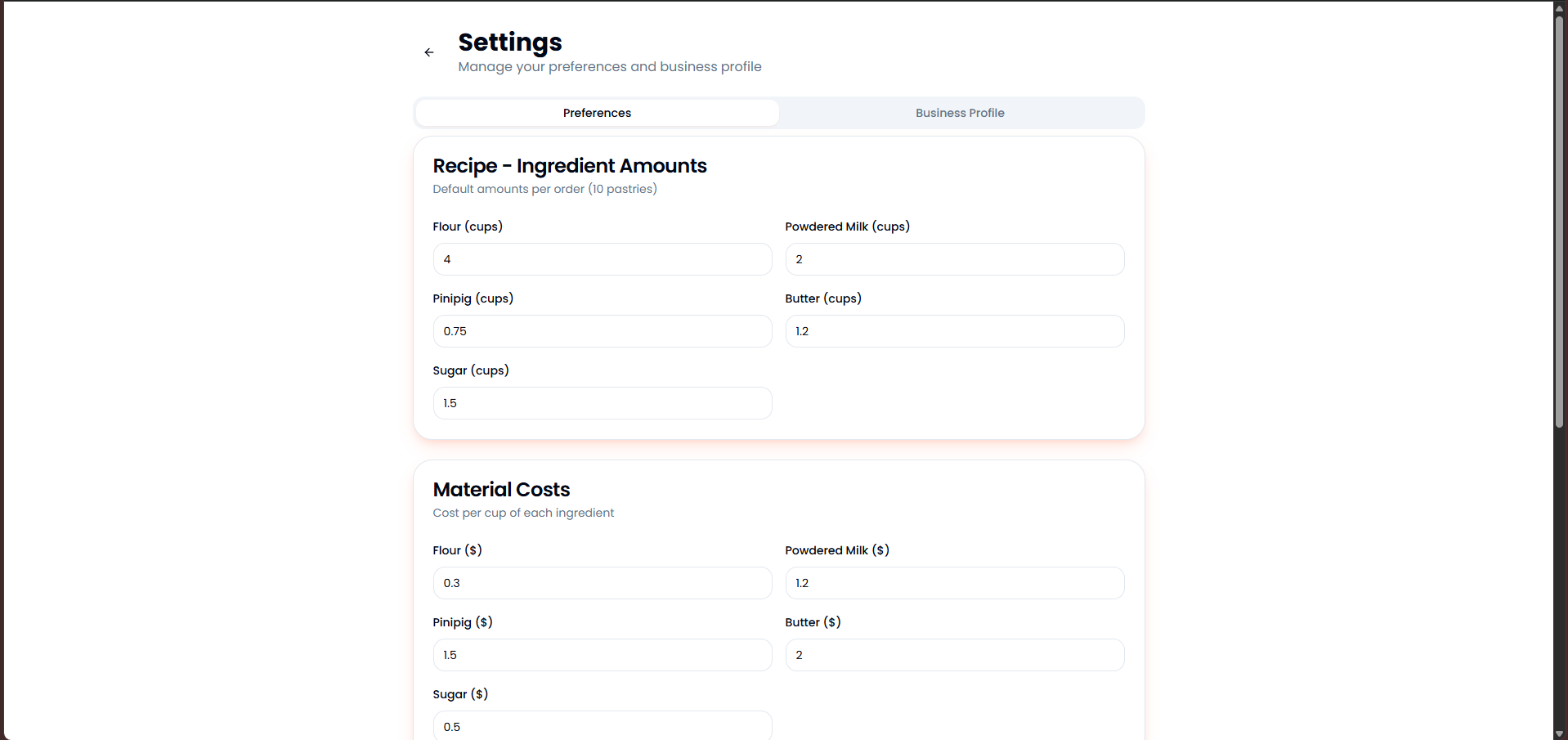Click the Recipe - Ingredient Amounts heading
The width and height of the screenshot is (1568, 740).
click(x=570, y=166)
